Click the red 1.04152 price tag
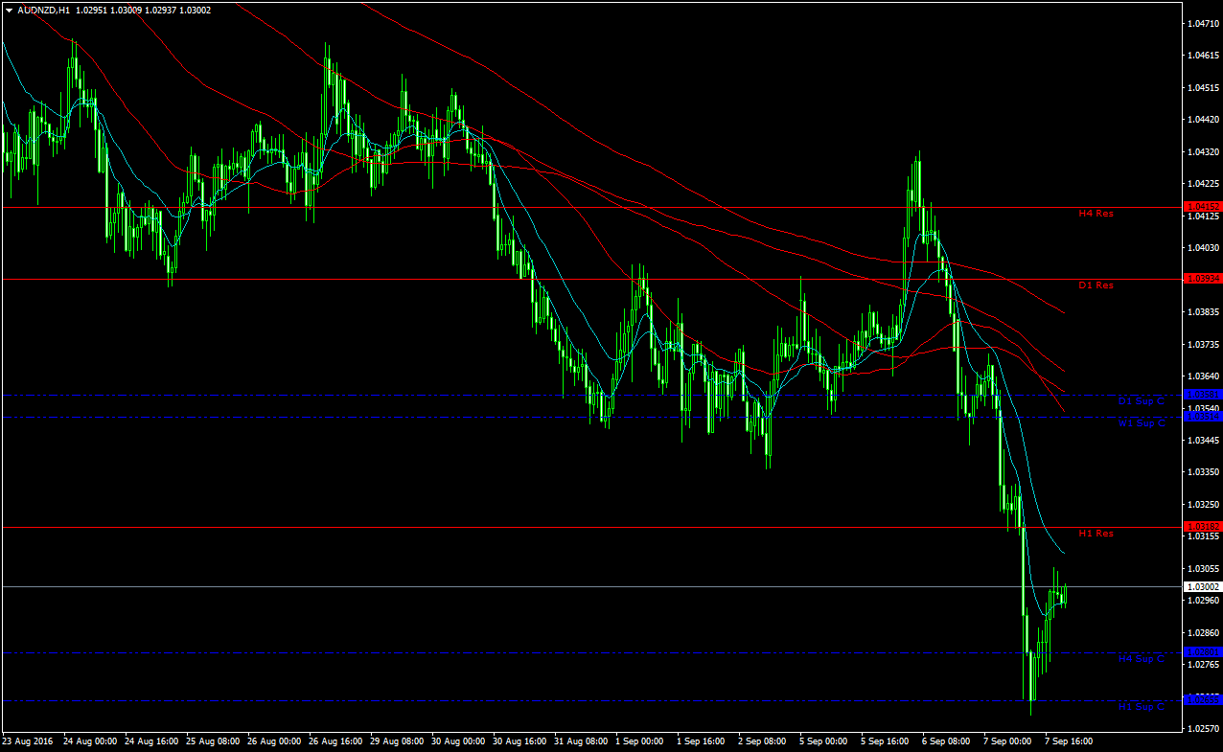 [1203, 207]
